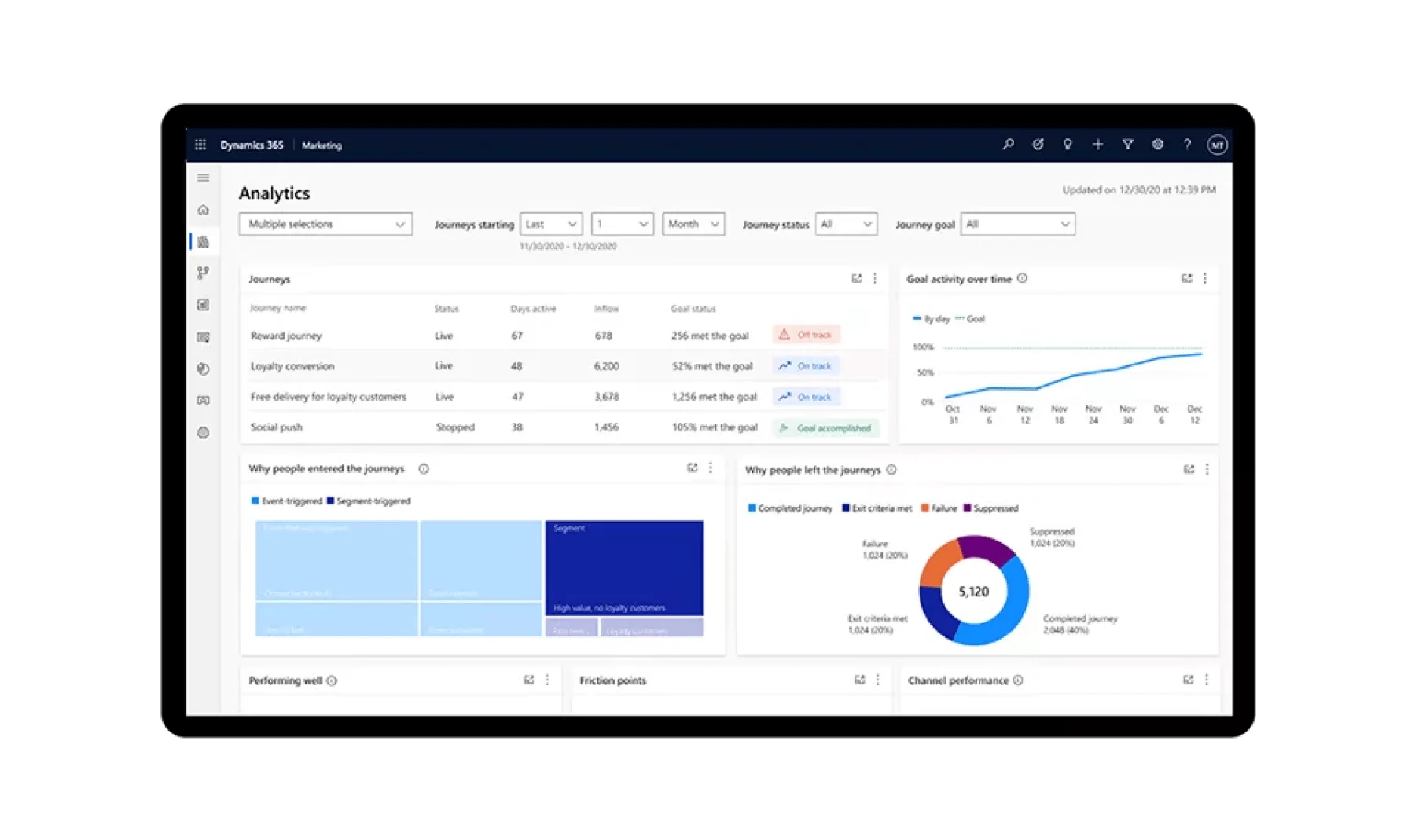Collapse the sidebar with the hamburger menu
Image resolution: width=1415 pixels, height=840 pixels.
[203, 177]
